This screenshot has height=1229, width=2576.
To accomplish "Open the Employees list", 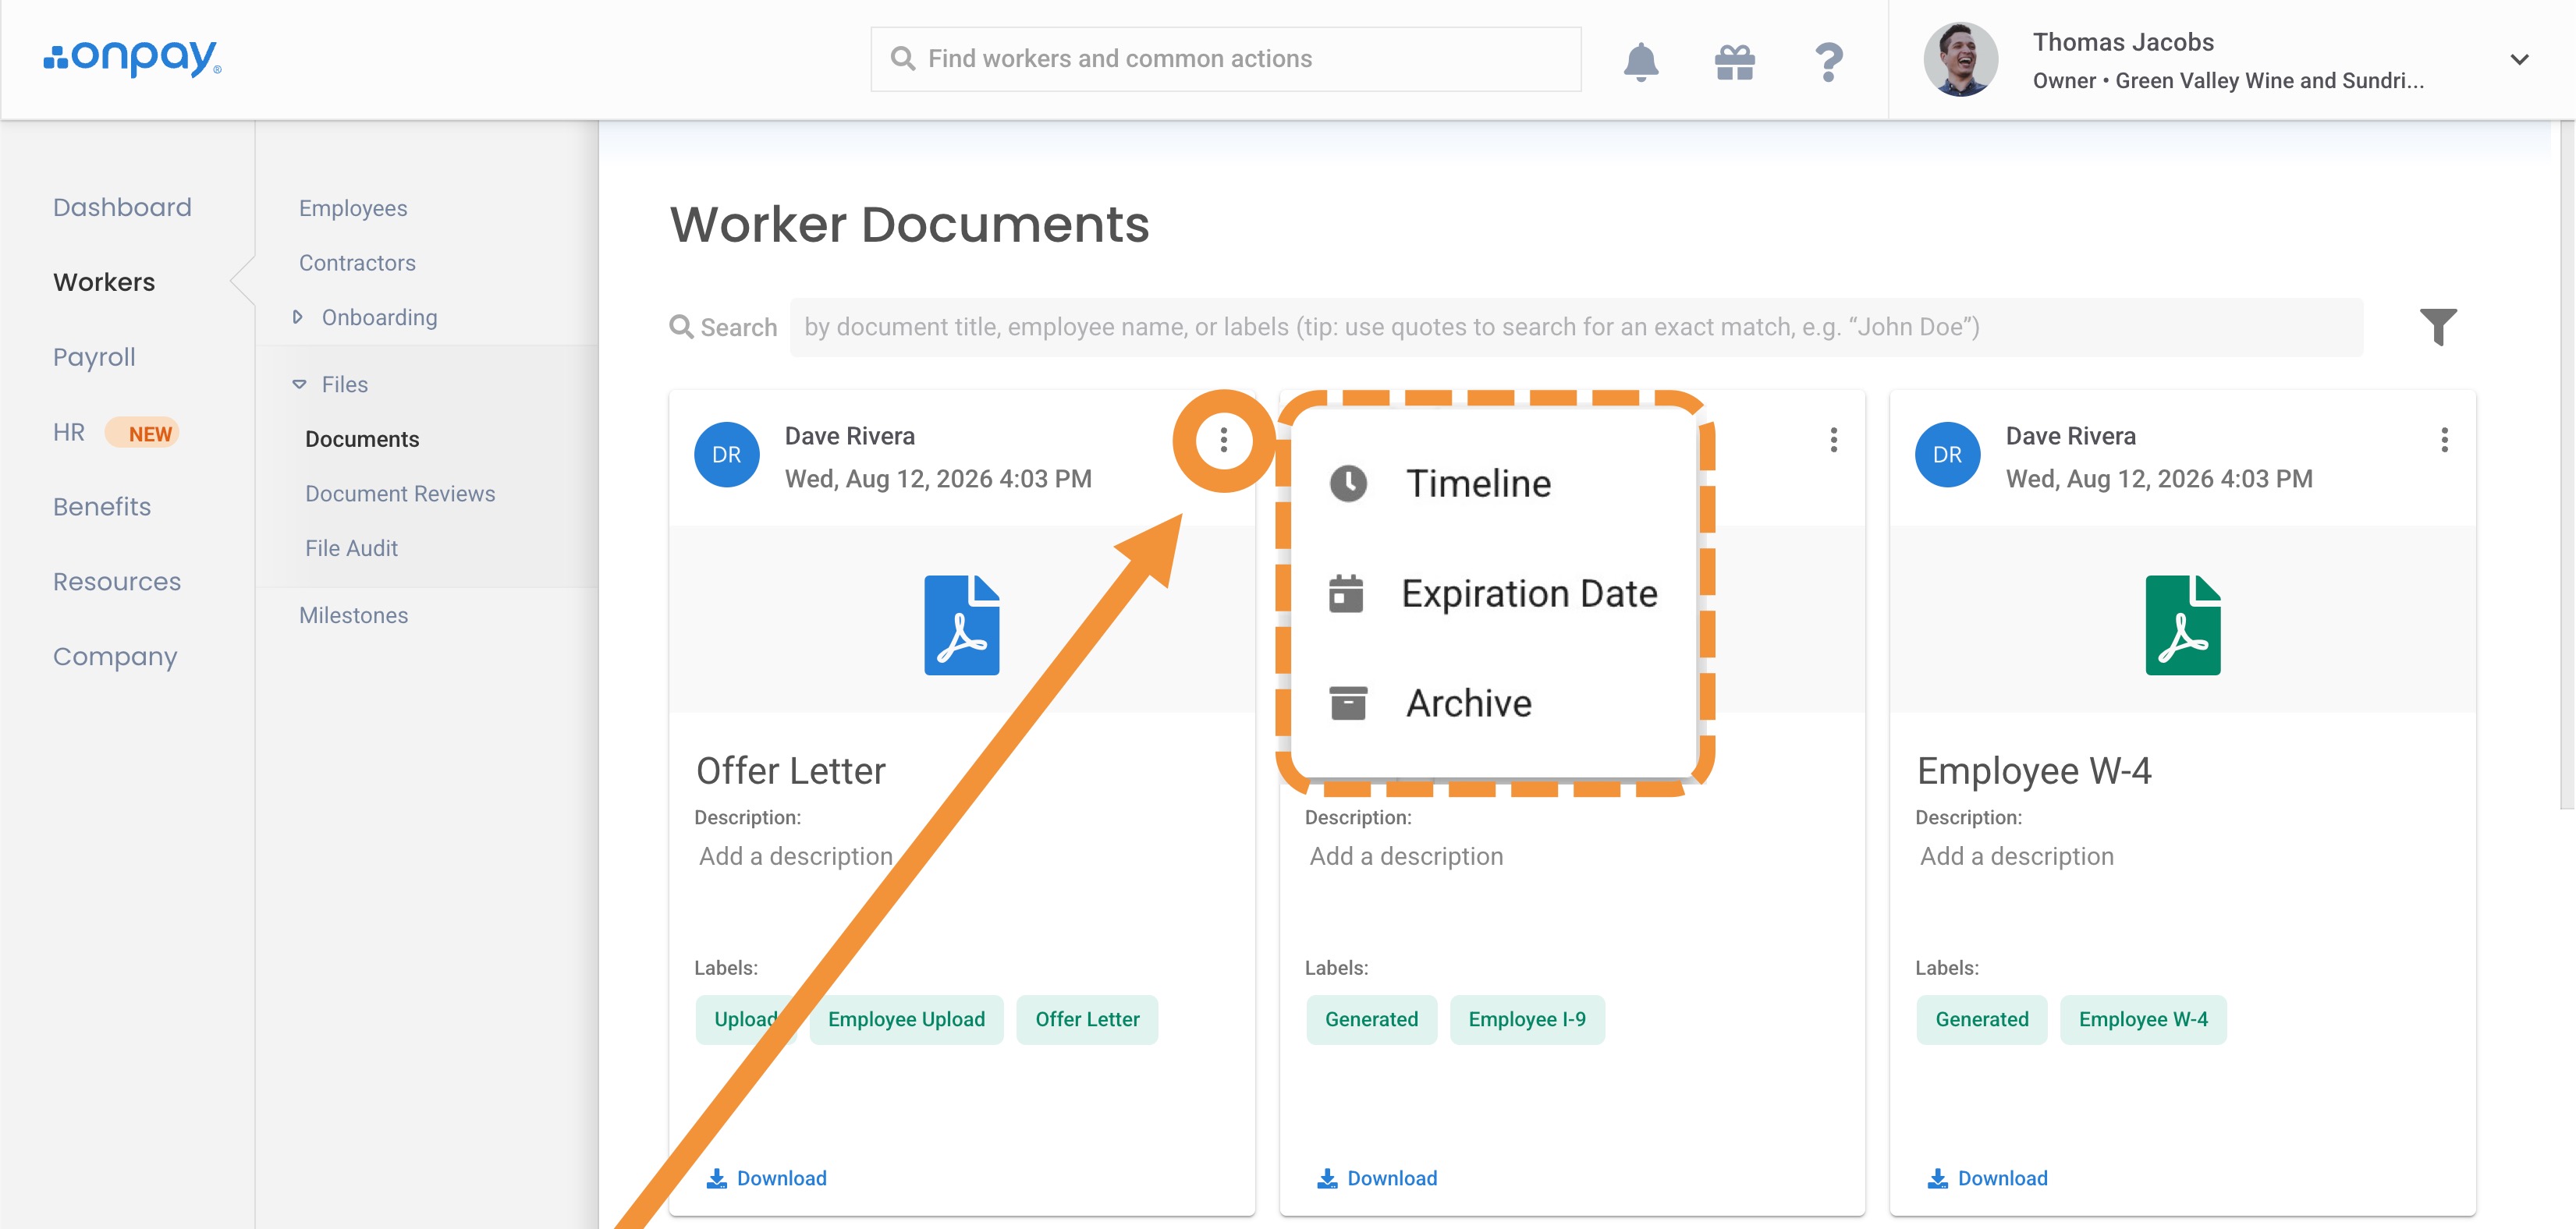I will [x=353, y=208].
